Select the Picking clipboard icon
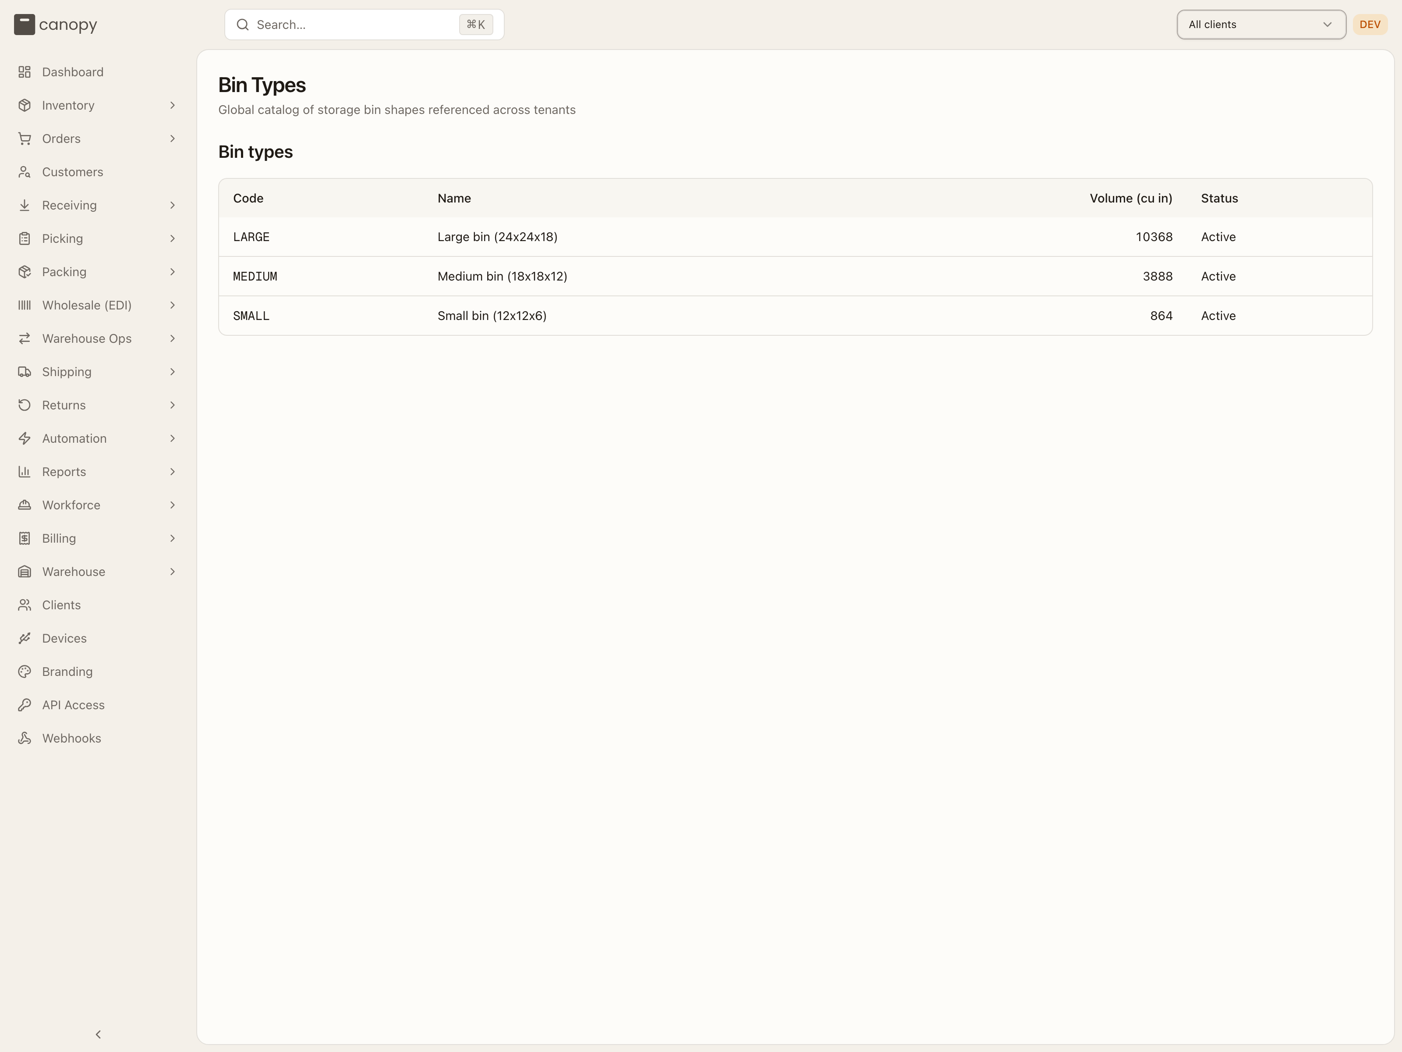 coord(25,238)
